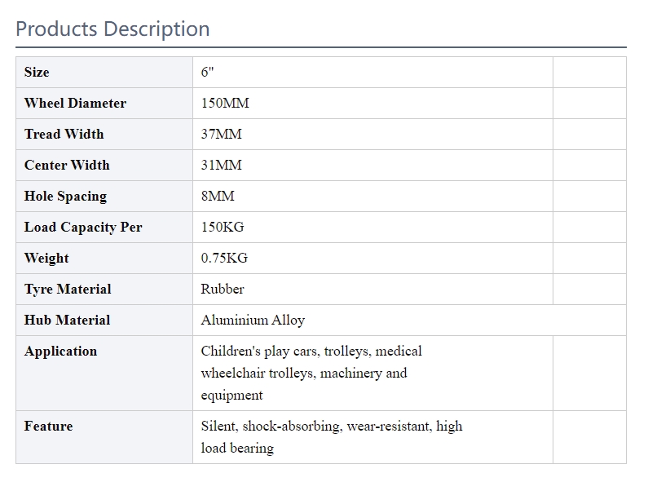Click the Aluminium Alloy hub material value
This screenshot has height=482, width=648.
pyautogui.click(x=253, y=320)
